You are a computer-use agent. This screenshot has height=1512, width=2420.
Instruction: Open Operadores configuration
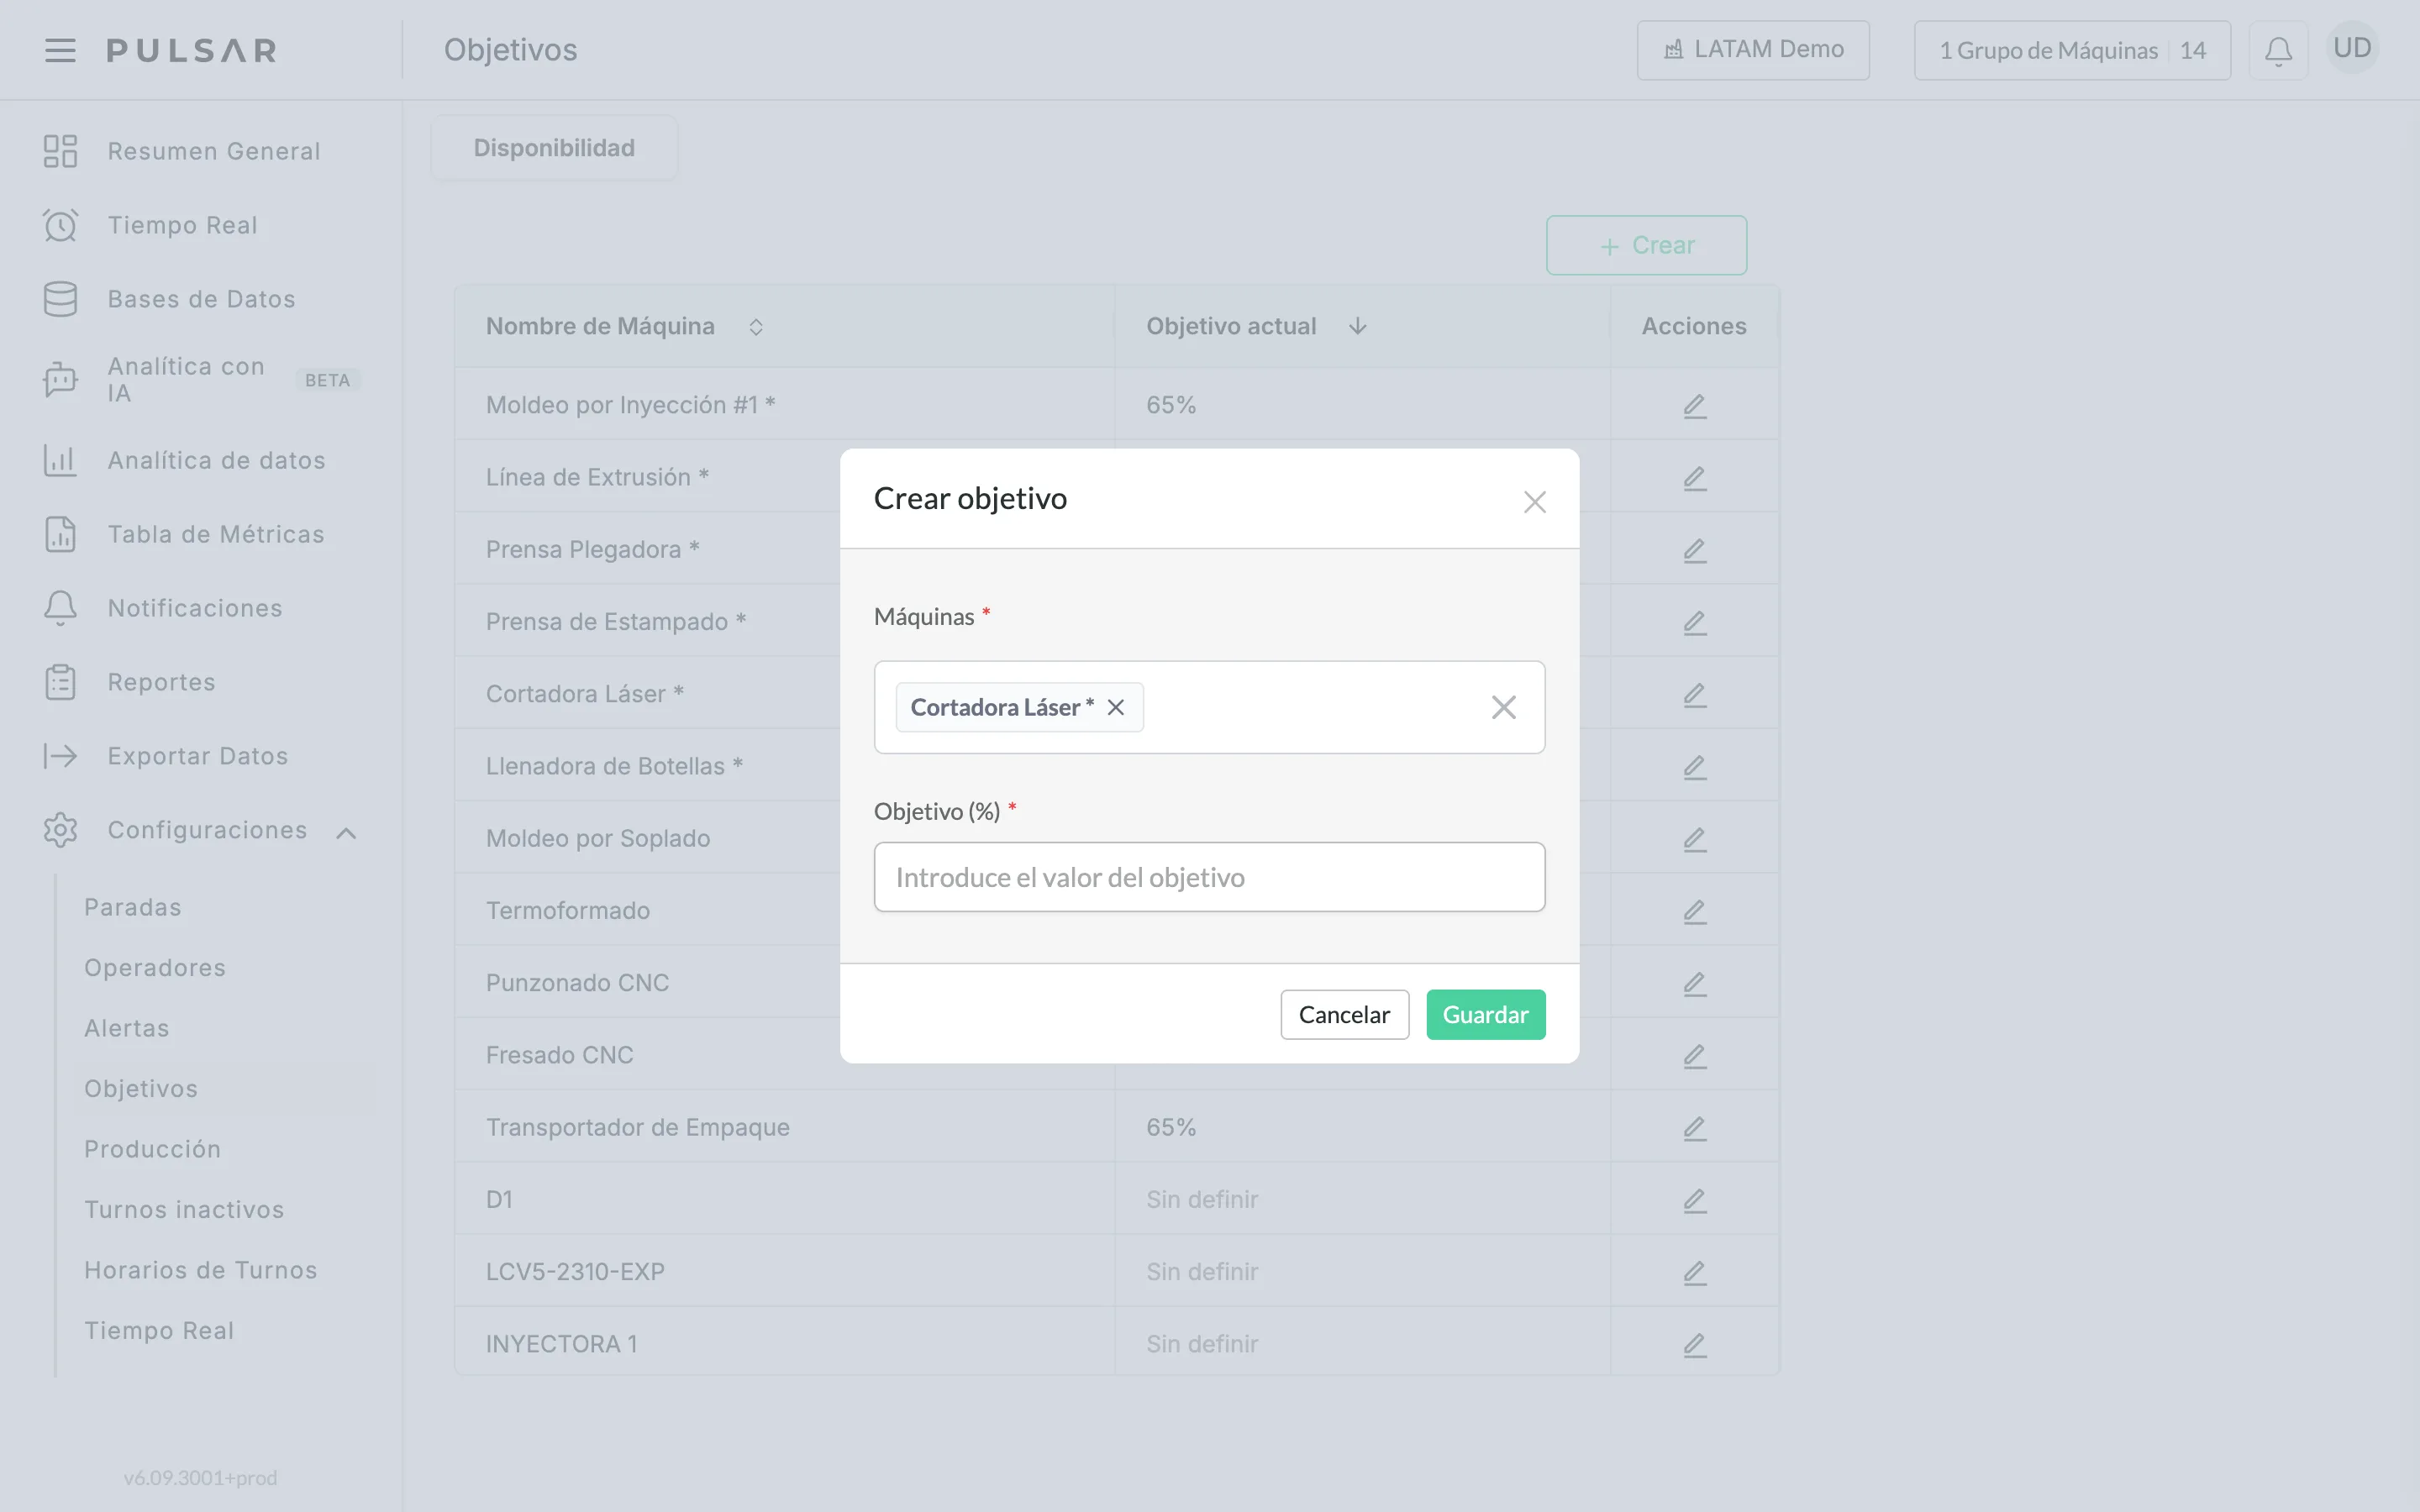point(155,968)
